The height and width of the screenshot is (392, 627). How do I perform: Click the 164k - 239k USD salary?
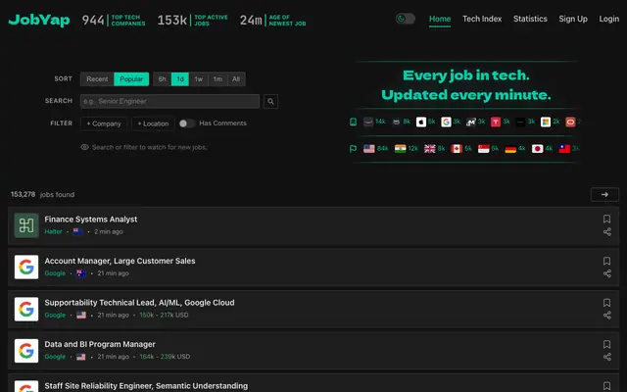pos(165,357)
